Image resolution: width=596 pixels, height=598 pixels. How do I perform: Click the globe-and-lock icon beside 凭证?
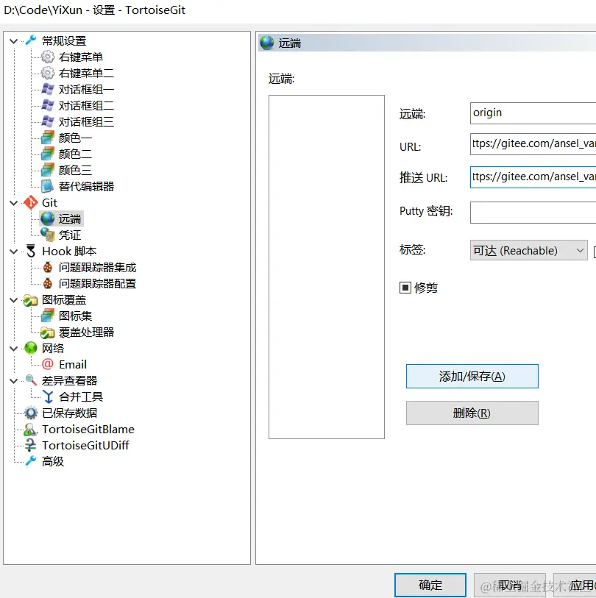(48, 235)
